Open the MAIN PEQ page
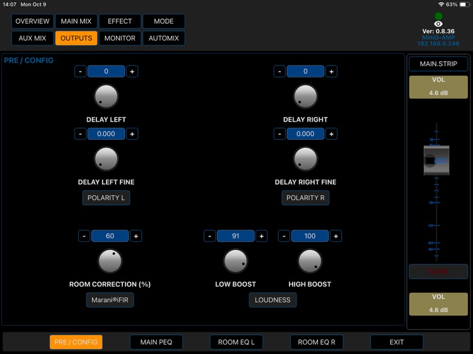Image resolution: width=473 pixels, height=354 pixels. [x=156, y=342]
